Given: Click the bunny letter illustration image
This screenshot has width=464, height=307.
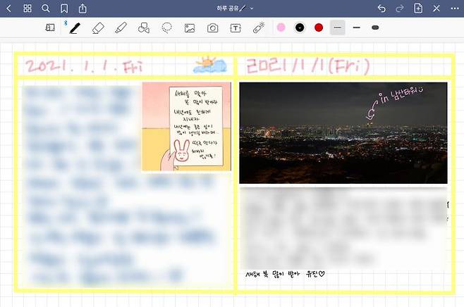Looking at the screenshot, I should [x=186, y=127].
